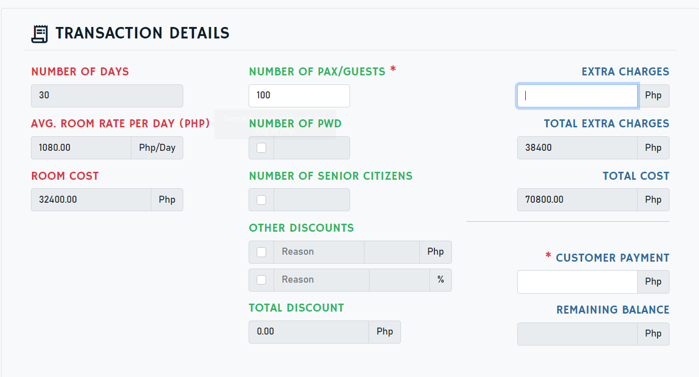The image size is (699, 377).
Task: Enable the Number of PWD checkbox
Action: (x=261, y=148)
